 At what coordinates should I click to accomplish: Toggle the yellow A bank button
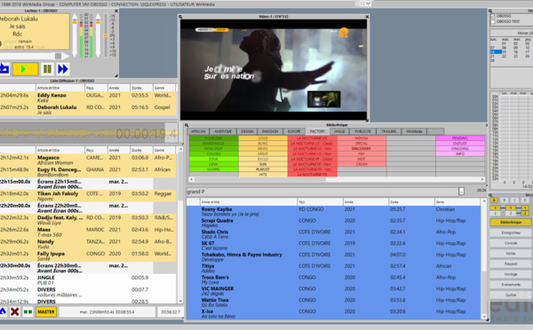[494, 200]
